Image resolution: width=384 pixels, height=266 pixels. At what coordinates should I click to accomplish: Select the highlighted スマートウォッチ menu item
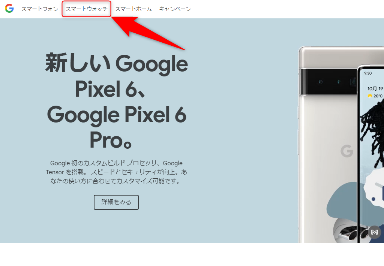(87, 9)
